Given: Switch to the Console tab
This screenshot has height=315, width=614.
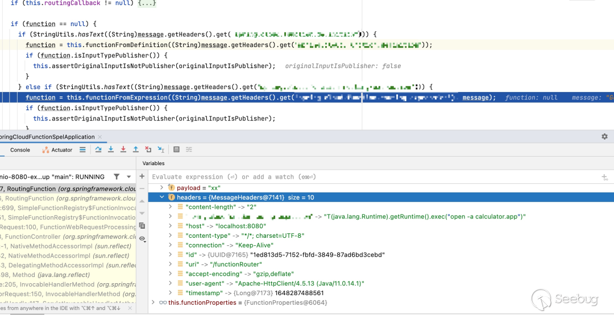Looking at the screenshot, I should [20, 150].
